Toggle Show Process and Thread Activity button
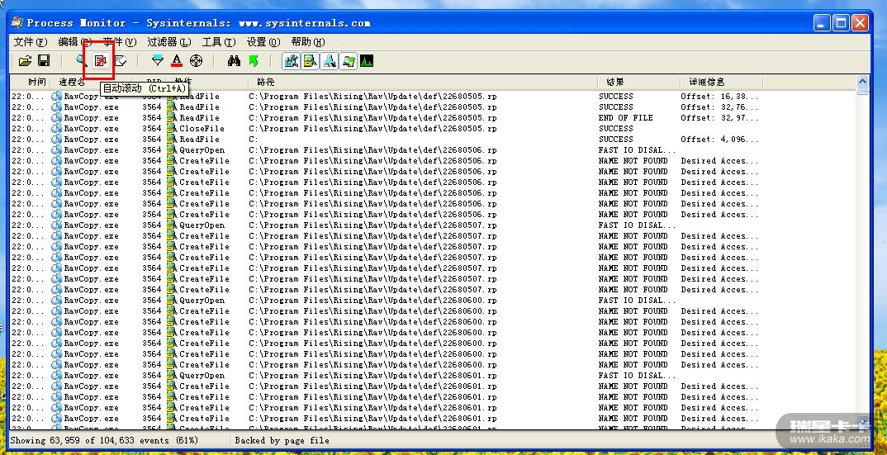Viewport: 887px width, 455px height. (x=349, y=60)
